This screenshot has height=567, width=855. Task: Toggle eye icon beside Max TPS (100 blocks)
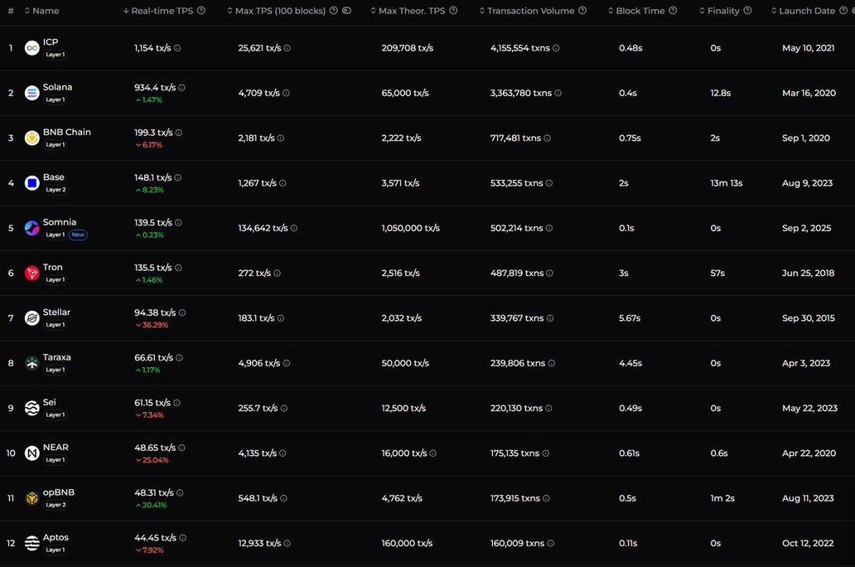click(x=347, y=11)
